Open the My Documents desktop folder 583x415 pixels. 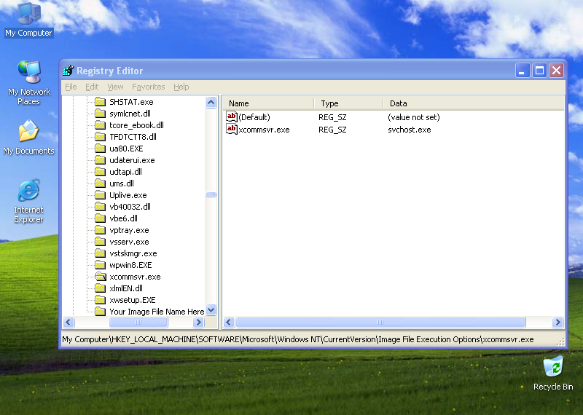[x=28, y=133]
